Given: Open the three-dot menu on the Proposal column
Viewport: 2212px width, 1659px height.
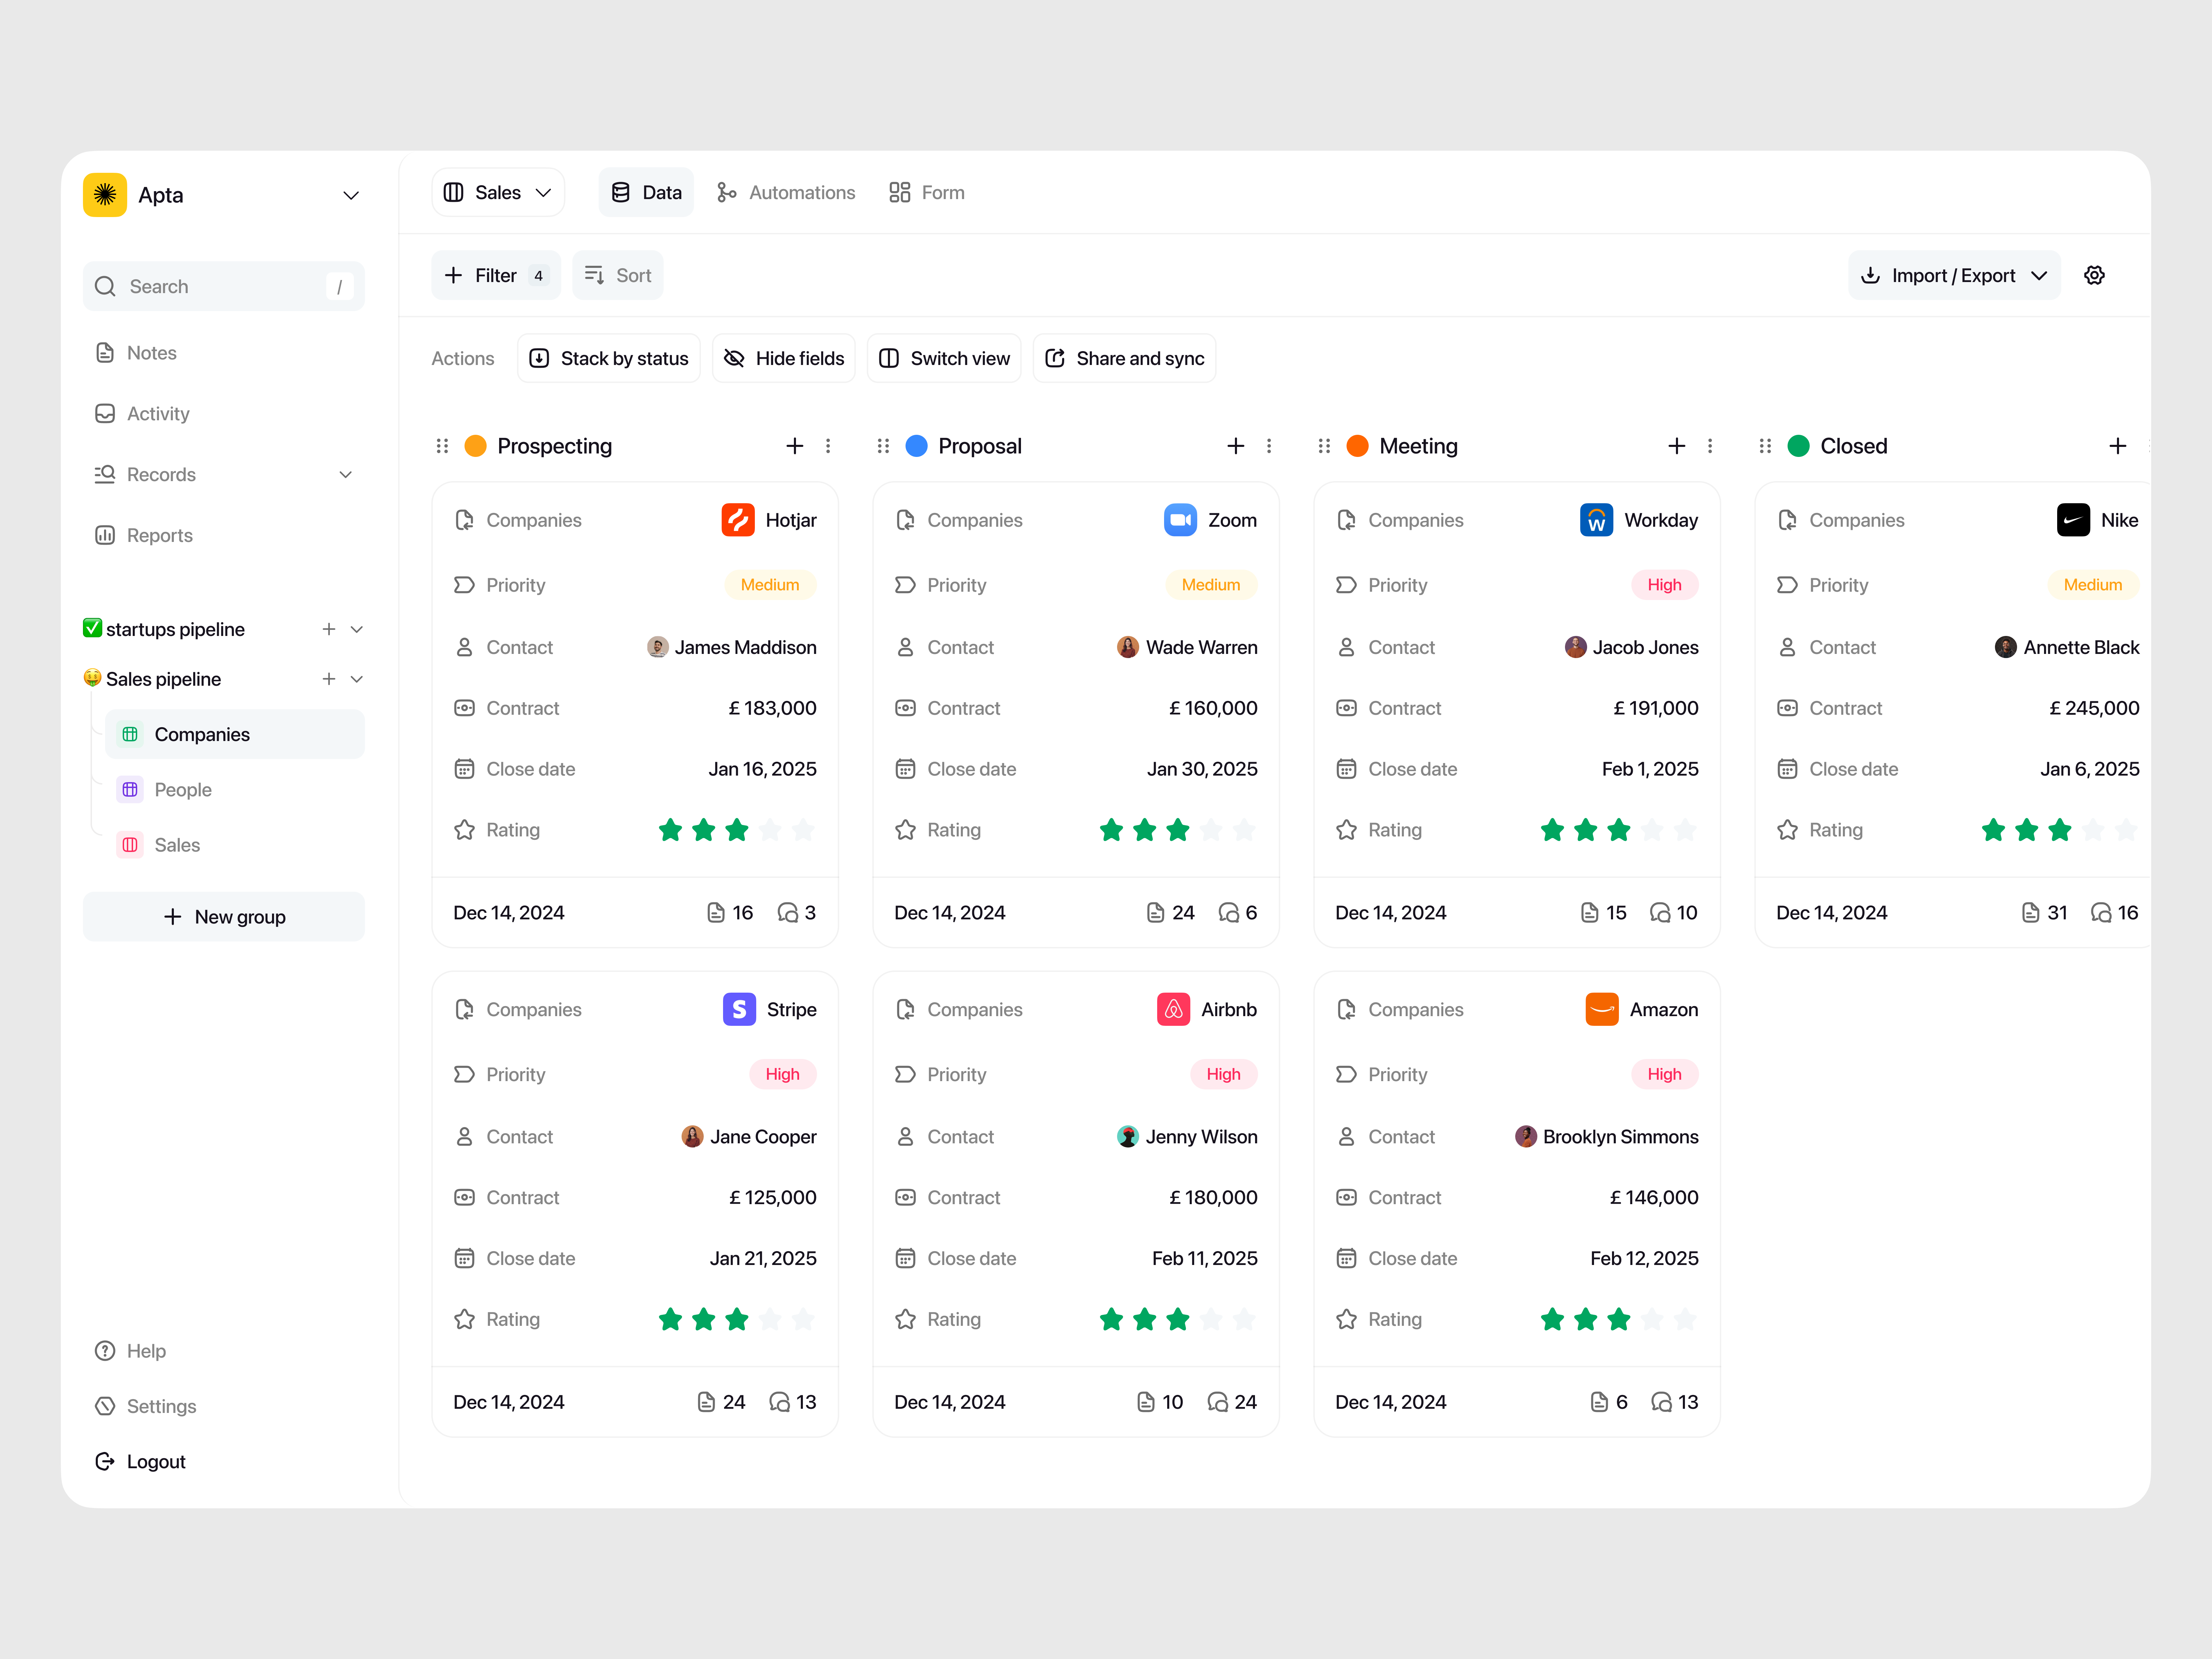Looking at the screenshot, I should [1269, 446].
